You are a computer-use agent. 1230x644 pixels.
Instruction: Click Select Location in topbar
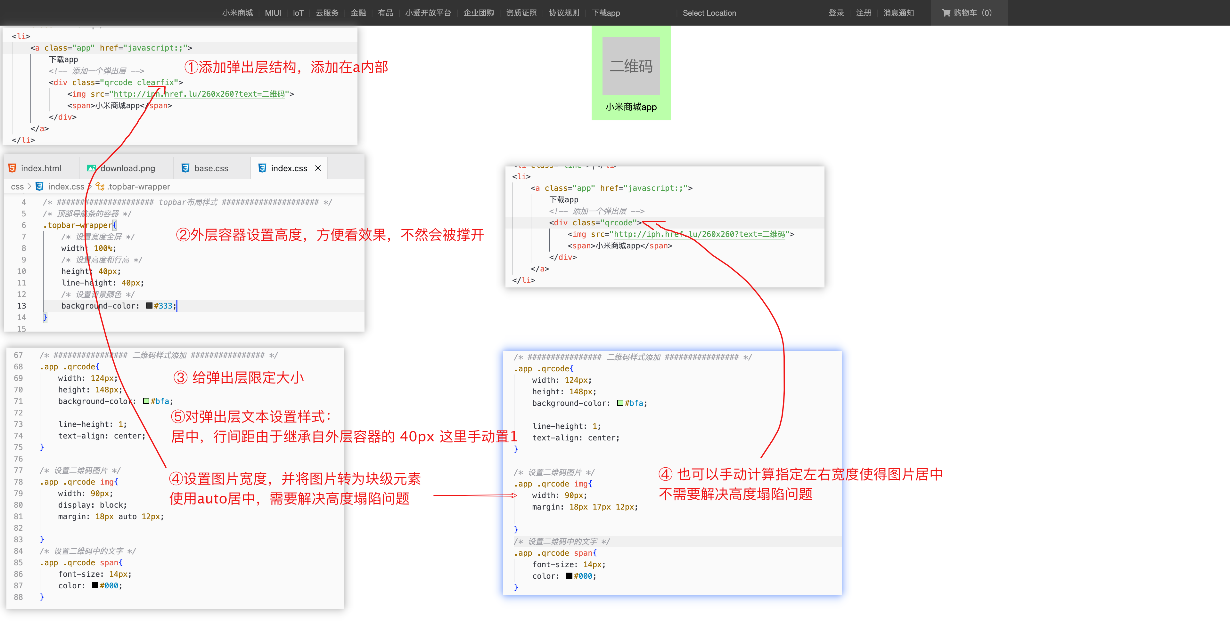pyautogui.click(x=709, y=13)
